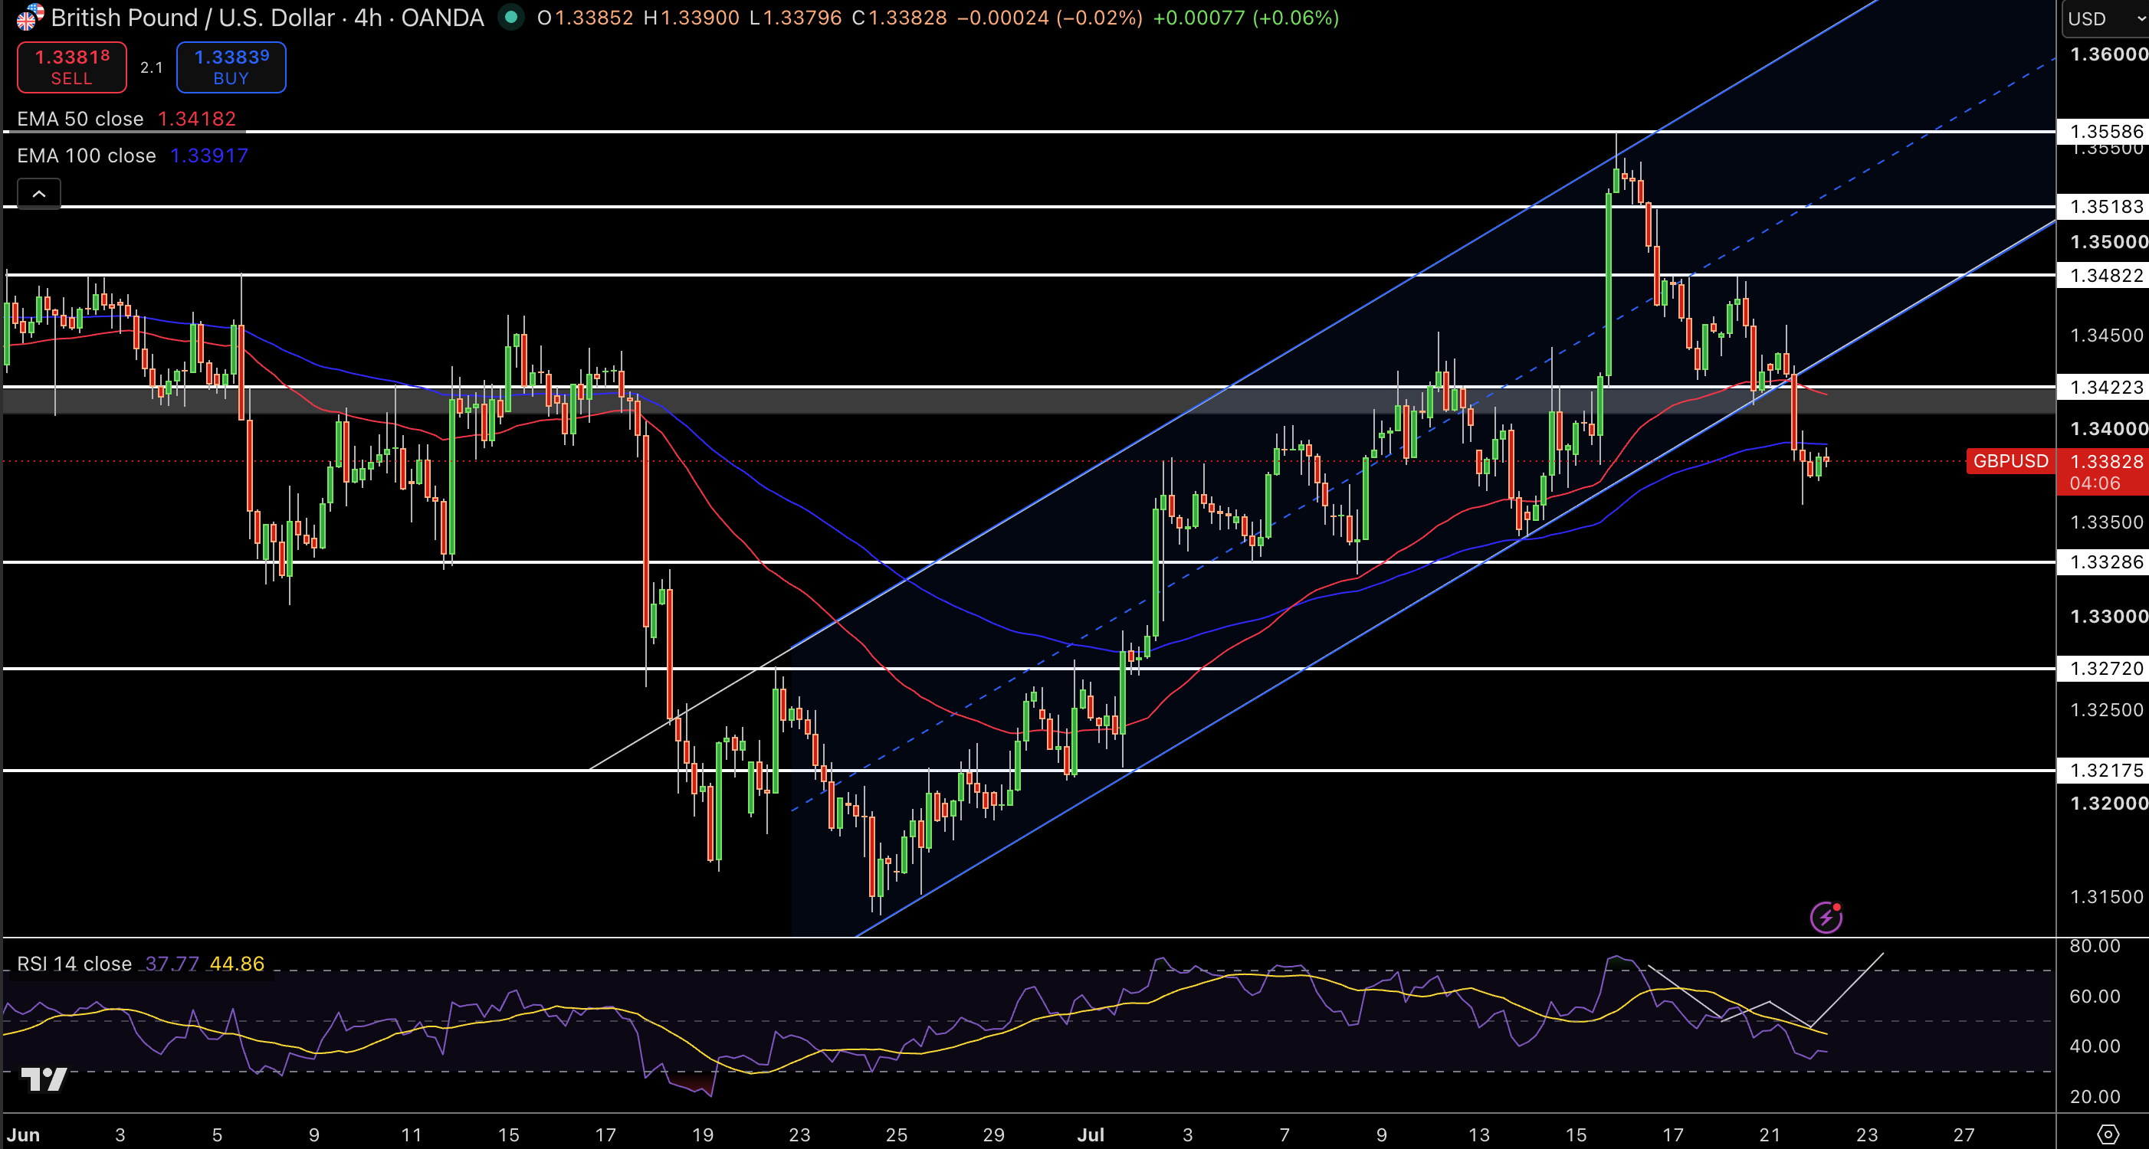This screenshot has height=1149, width=2149.
Task: Click the 27 date label on the time axis
Action: (x=1964, y=1134)
